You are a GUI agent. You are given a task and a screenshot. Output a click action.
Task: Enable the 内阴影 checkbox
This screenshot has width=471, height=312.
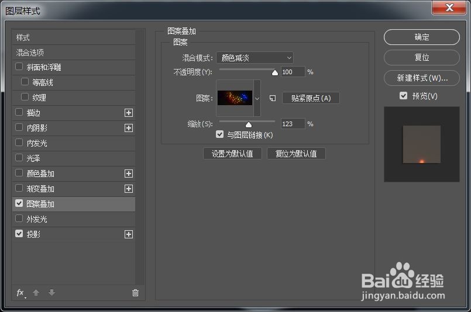tap(19, 127)
